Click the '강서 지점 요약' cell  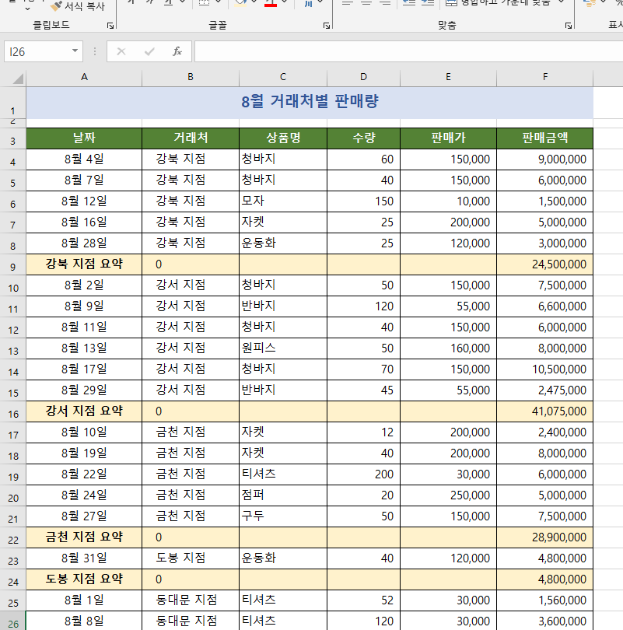coord(84,411)
